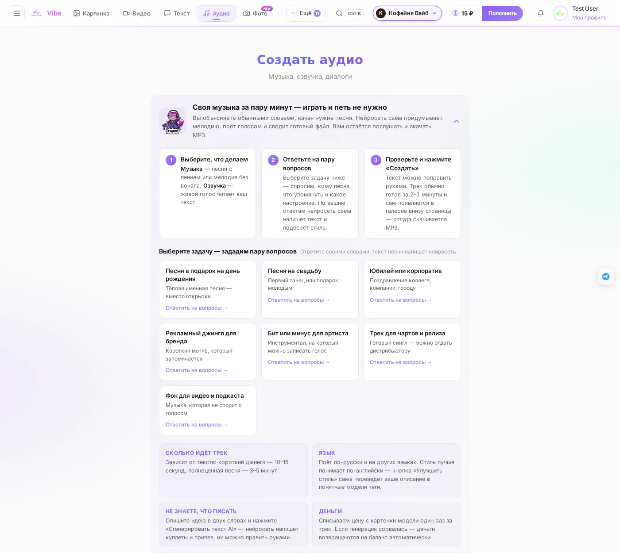Image resolution: width=620 pixels, height=553 pixels.
Task: Expand the Ещё menu
Action: (306, 13)
